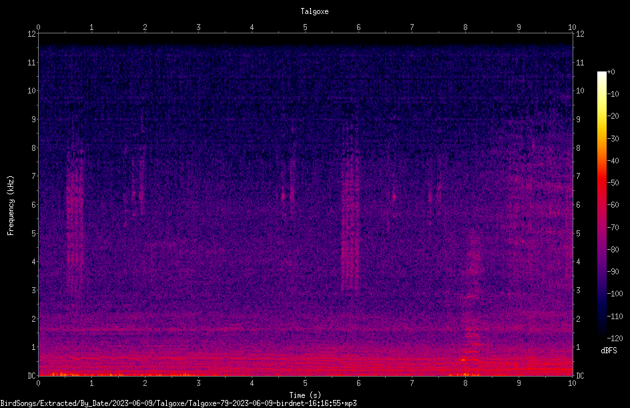Image resolution: width=630 pixels, height=408 pixels.
Task: Click the "Talgoxe" title above the spectrogram
Action: pos(314,11)
